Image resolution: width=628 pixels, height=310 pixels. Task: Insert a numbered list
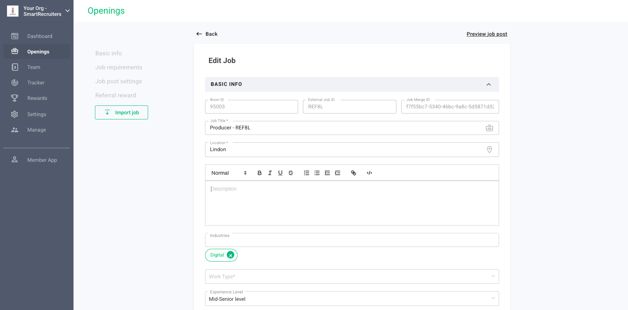coord(307,173)
